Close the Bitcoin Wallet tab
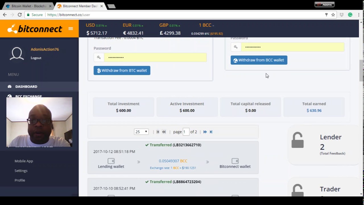This screenshot has height=205, width=364. pos(50,6)
